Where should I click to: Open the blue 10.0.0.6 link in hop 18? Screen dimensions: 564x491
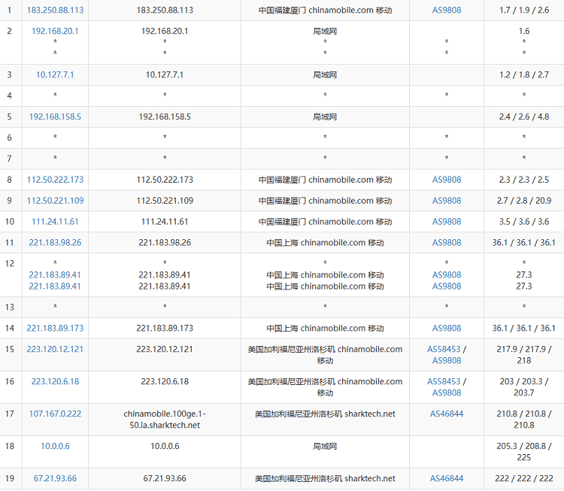coord(55,447)
